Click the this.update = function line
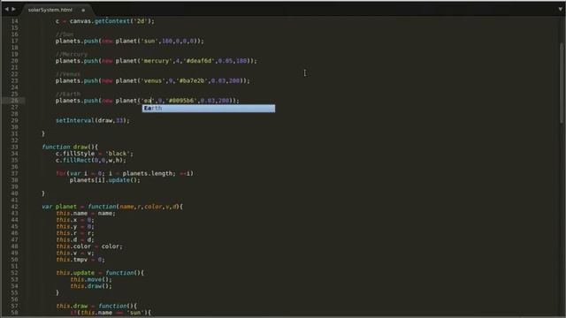The width and height of the screenshot is (566, 318). pos(100,273)
